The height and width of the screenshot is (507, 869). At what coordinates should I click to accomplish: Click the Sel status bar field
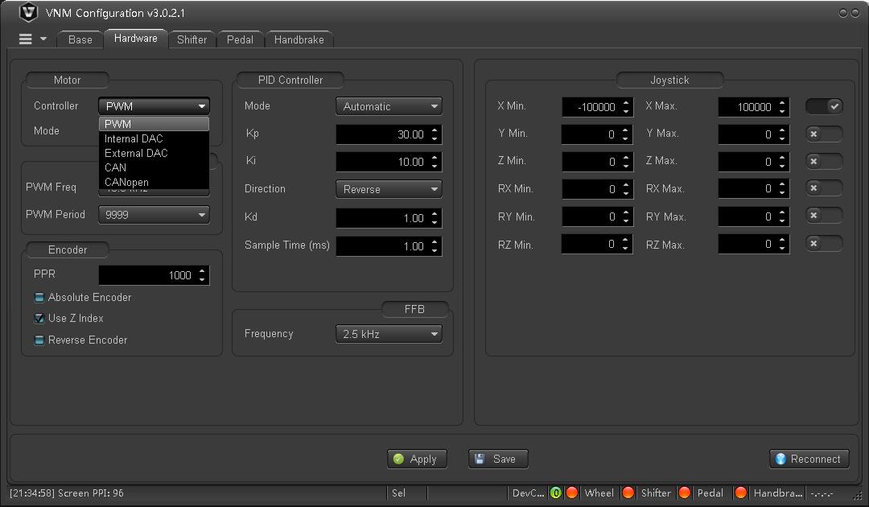406,493
